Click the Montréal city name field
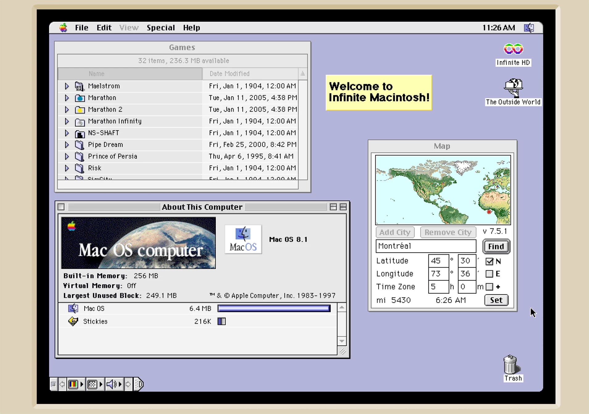Image resolution: width=589 pixels, height=414 pixels. 426,246
